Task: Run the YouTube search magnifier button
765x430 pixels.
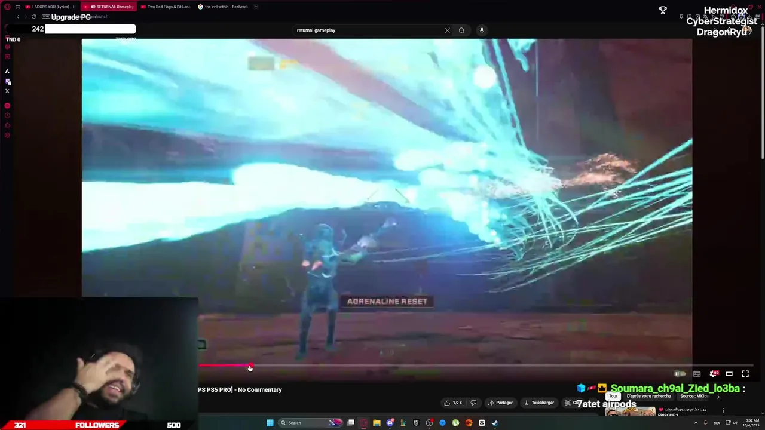Action: [x=461, y=30]
